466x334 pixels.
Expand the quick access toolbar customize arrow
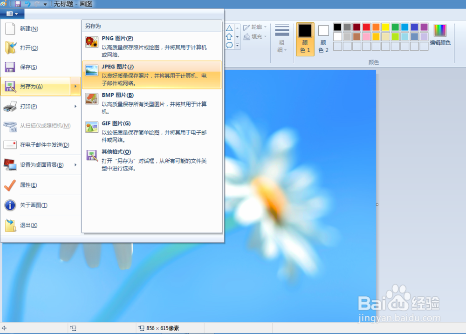[45, 4]
